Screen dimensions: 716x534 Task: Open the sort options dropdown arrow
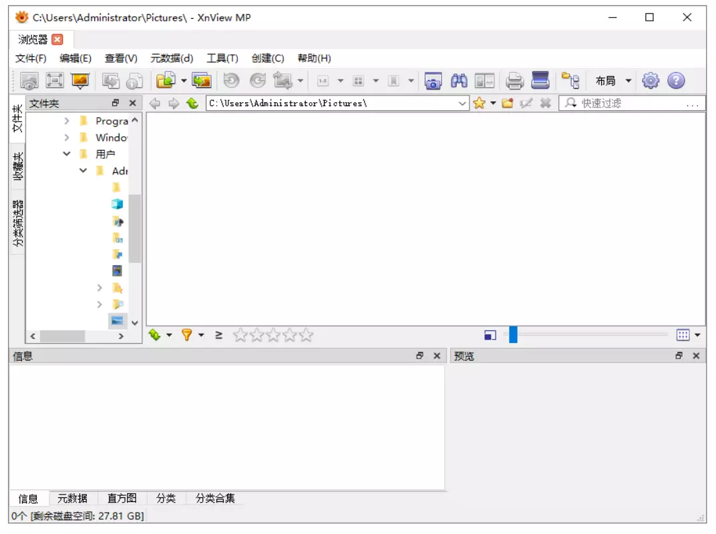tap(169, 336)
